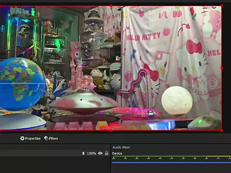Click the blue Device volume slider
Screen dimensions: 231x173
tap(171, 162)
